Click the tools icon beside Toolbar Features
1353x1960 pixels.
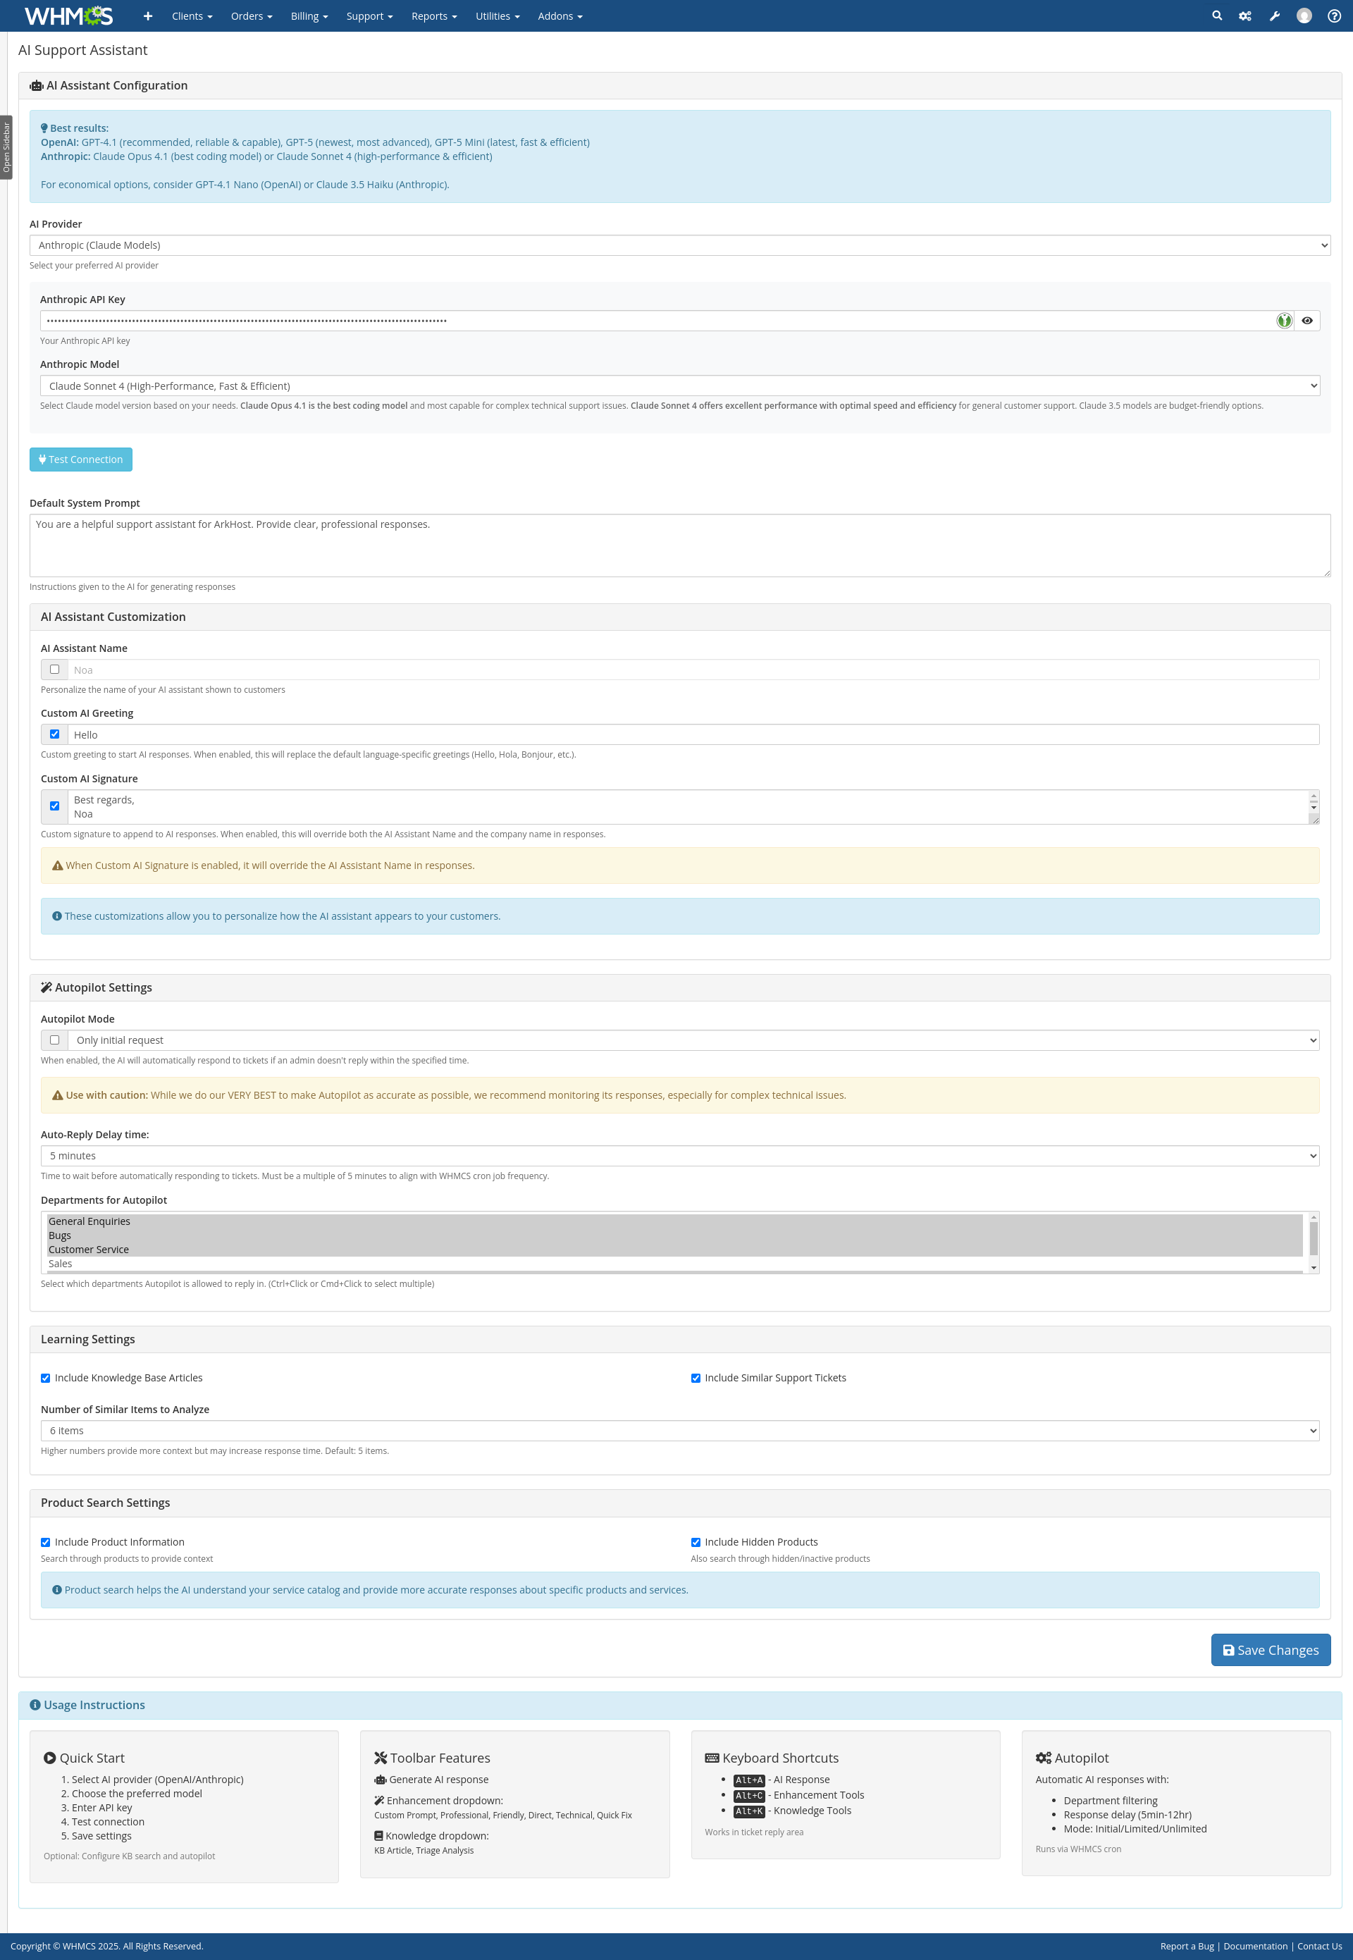[381, 1758]
